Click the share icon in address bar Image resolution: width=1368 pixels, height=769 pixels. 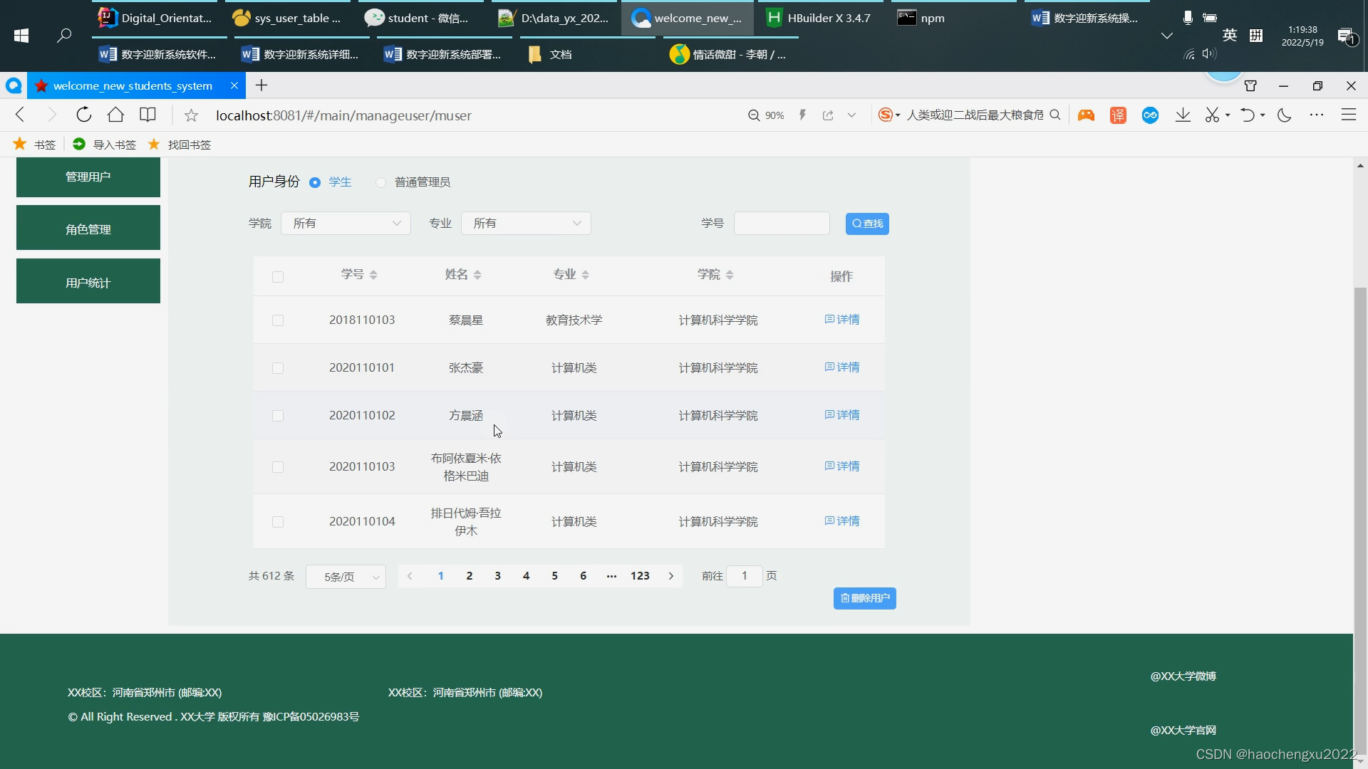[828, 115]
